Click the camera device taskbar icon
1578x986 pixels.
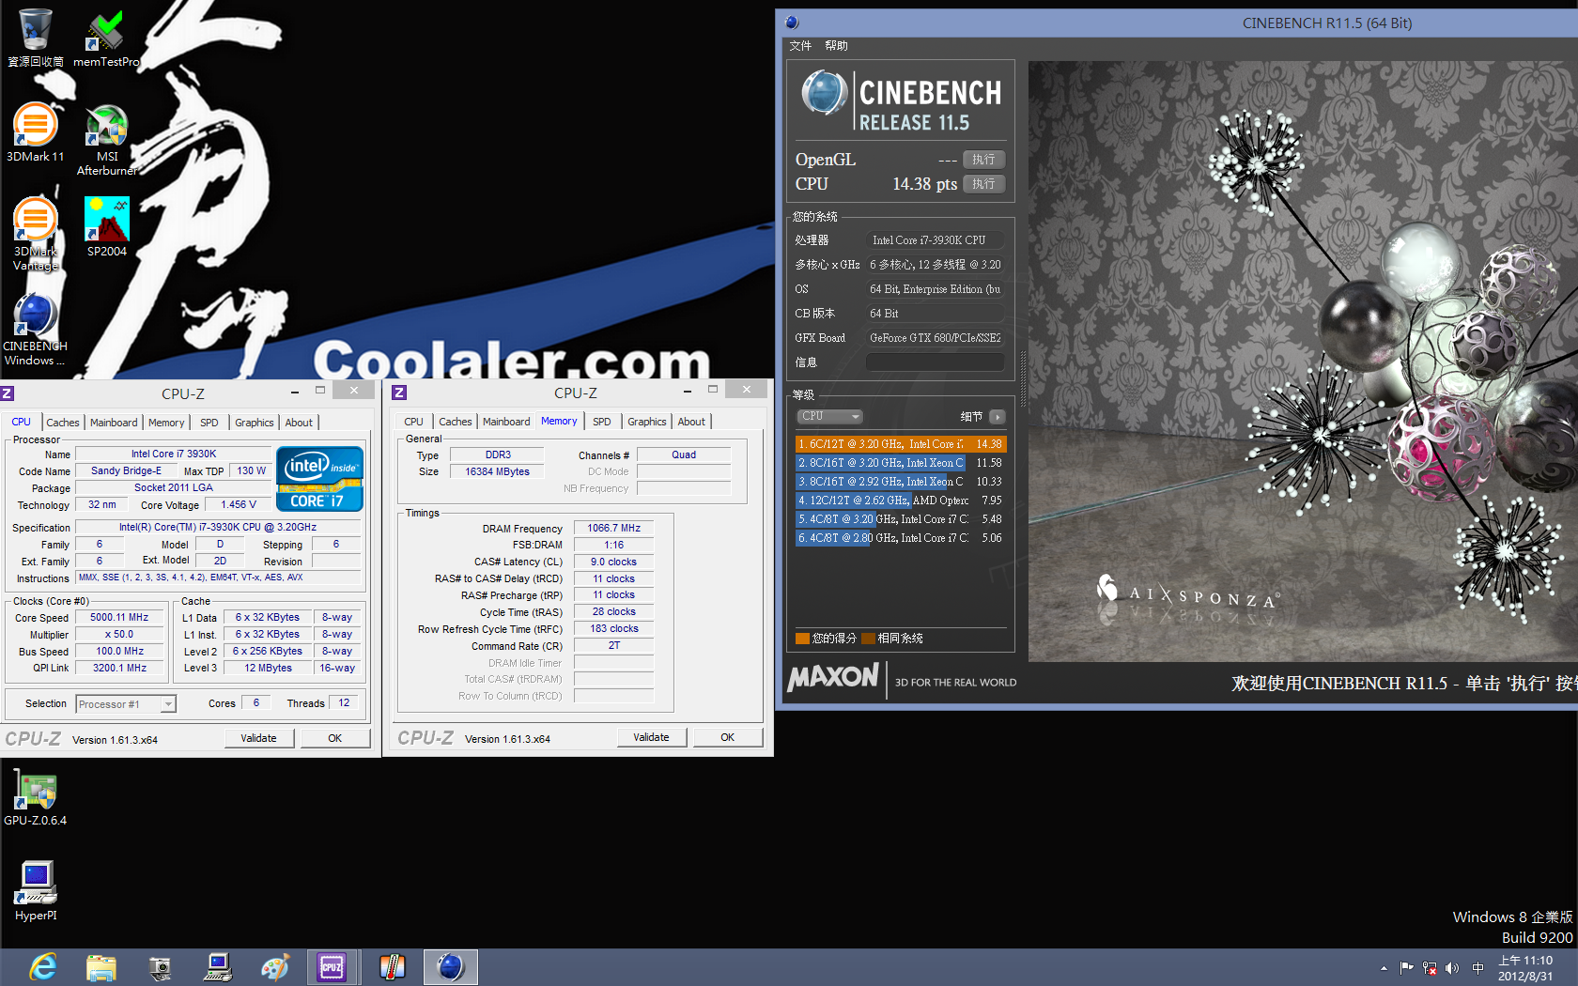[x=159, y=966]
